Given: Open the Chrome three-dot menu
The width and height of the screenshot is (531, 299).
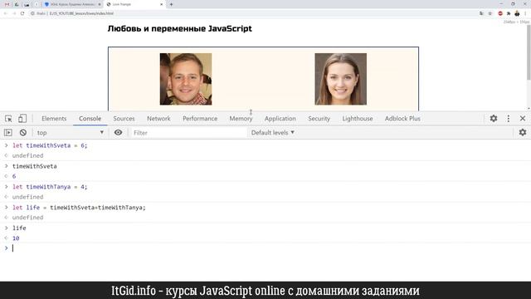Looking at the screenshot, I should tap(525, 13).
